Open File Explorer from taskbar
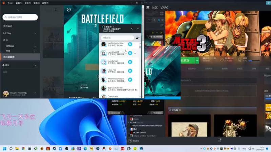The height and width of the screenshot is (152, 271). click(x=17, y=149)
